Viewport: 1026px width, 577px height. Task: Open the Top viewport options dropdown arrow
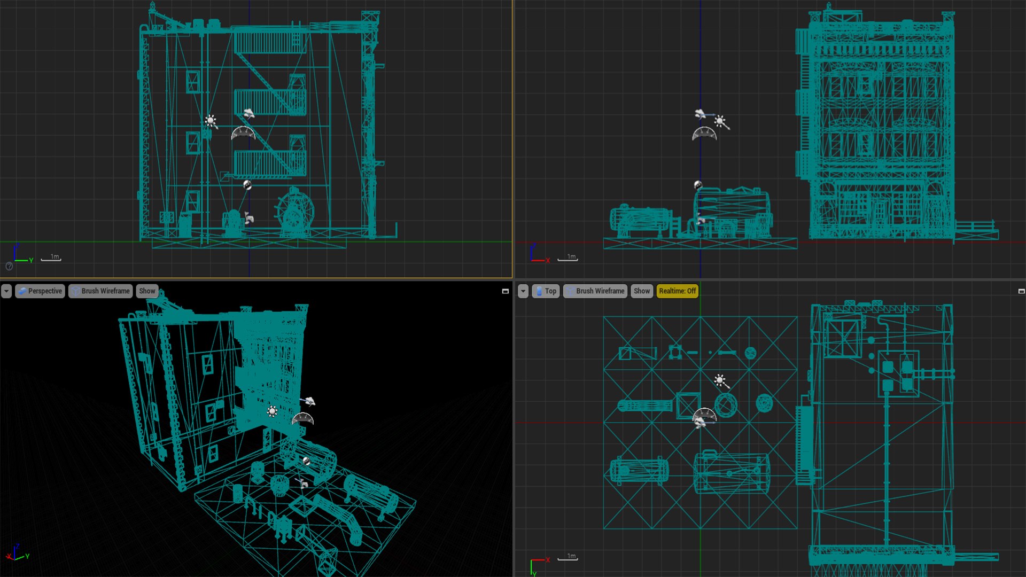523,291
